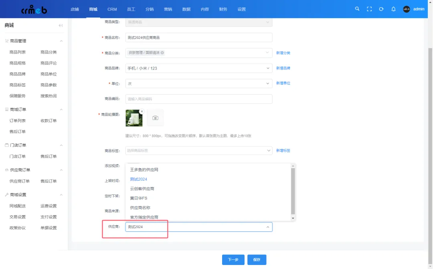
Task: Click the 新增分类 link
Action: 283,53
